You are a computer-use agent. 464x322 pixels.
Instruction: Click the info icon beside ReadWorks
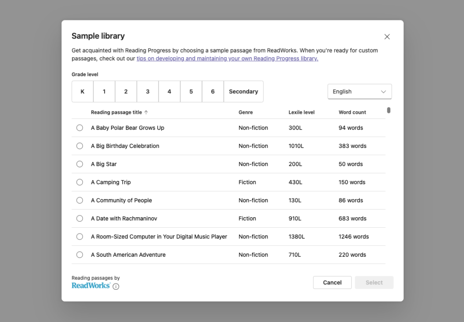tap(116, 286)
